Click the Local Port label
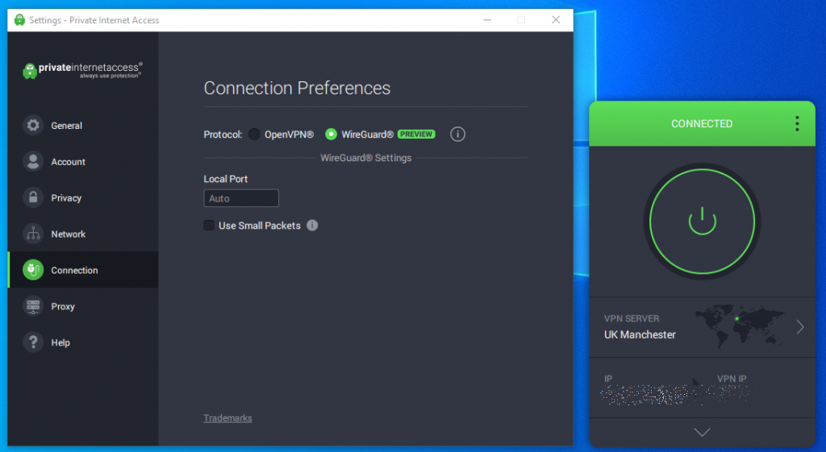This screenshot has width=826, height=452. point(226,179)
